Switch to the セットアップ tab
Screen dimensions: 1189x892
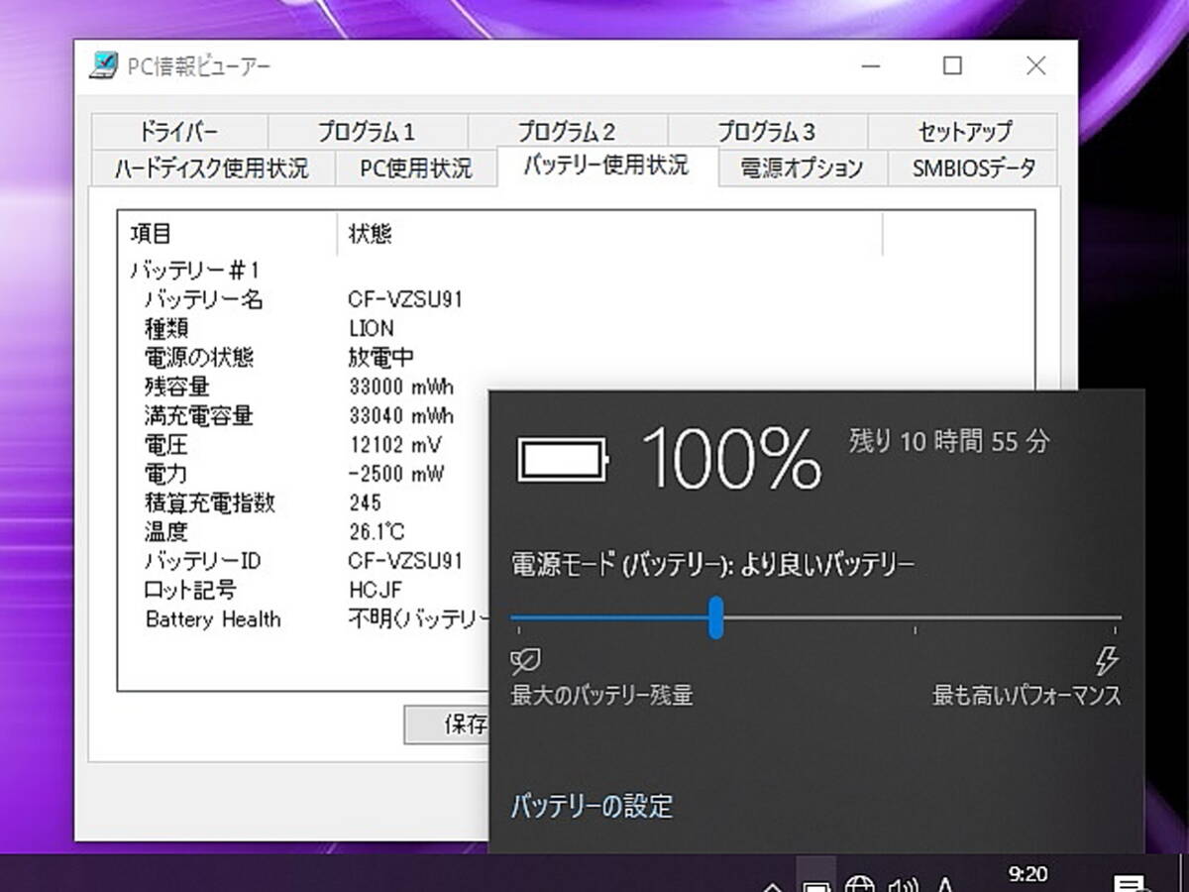click(963, 131)
